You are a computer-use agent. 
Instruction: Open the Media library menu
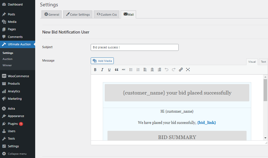click(18, 22)
